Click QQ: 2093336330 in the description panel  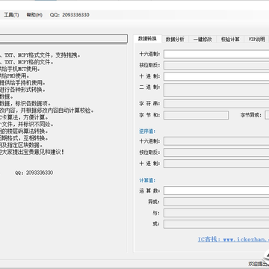click(34, 173)
